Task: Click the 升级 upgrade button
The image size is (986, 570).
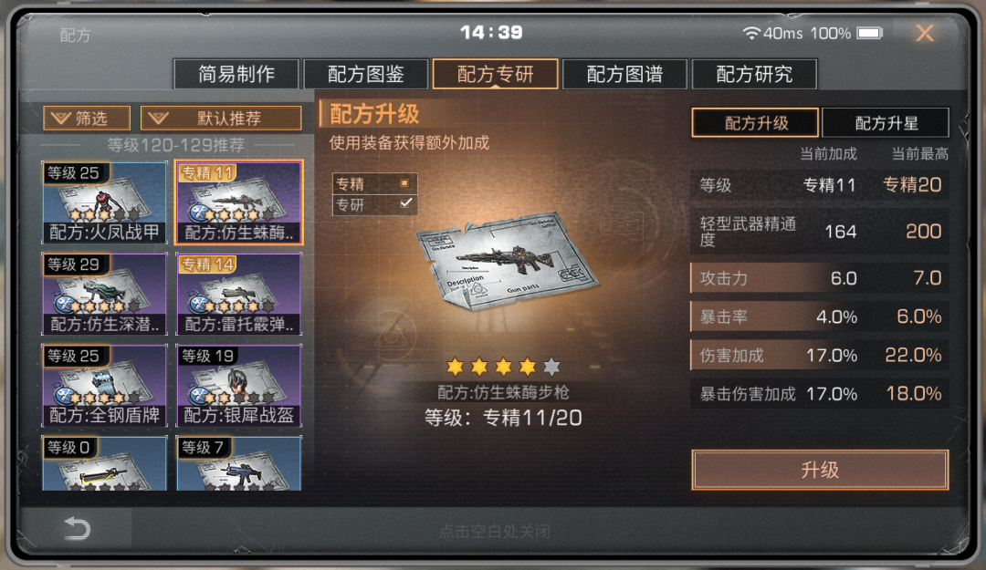Action: point(820,470)
